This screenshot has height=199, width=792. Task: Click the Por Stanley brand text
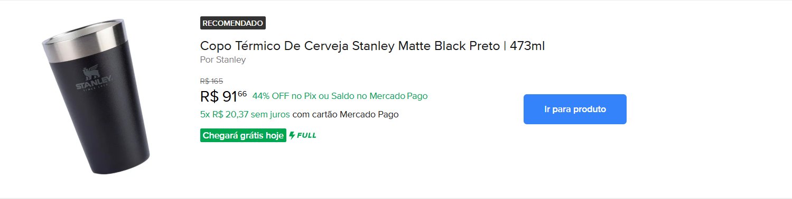[x=223, y=59]
